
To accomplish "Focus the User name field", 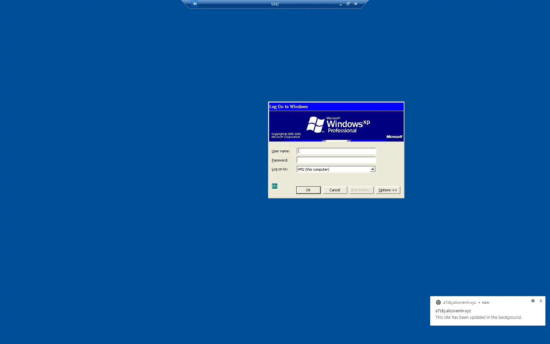I will [336, 151].
